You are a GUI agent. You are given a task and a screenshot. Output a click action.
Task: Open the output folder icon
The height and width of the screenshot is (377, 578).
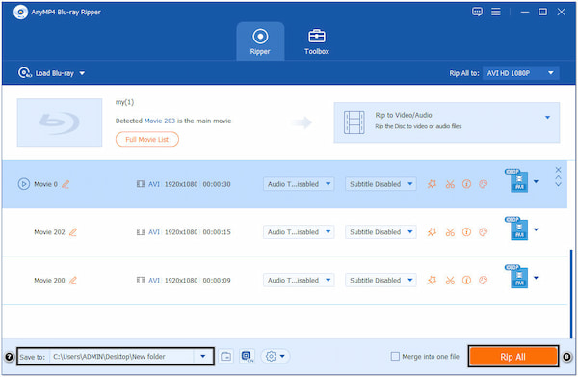pos(226,357)
